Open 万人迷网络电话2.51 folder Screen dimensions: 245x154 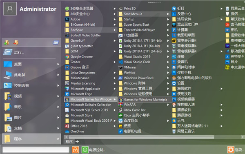pyautogui.click(x=198, y=126)
